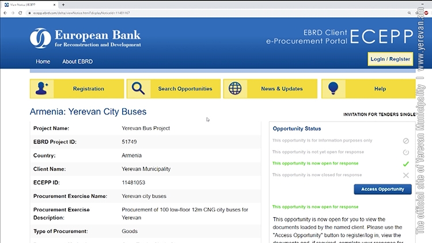This screenshot has width=432, height=243.
Task: Go forward with browser forward arrow
Action: [x=13, y=13]
